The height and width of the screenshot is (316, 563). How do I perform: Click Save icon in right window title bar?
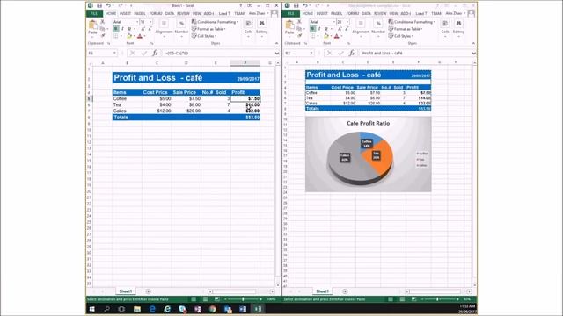296,5
